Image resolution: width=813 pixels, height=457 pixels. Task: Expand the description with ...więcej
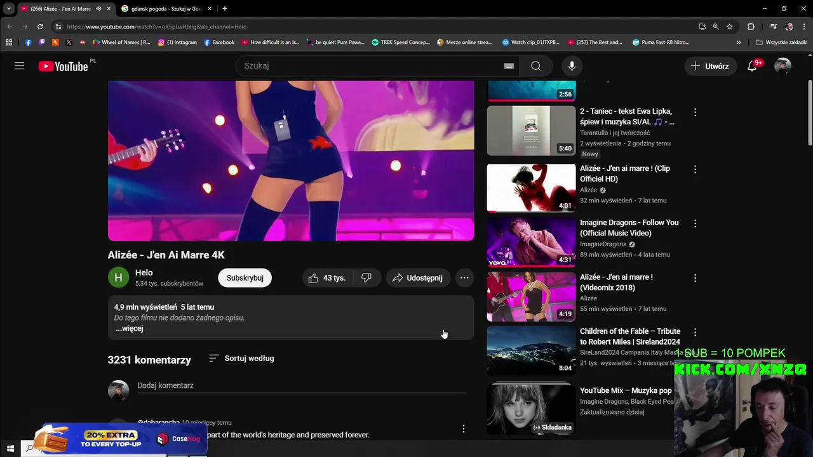point(130,329)
